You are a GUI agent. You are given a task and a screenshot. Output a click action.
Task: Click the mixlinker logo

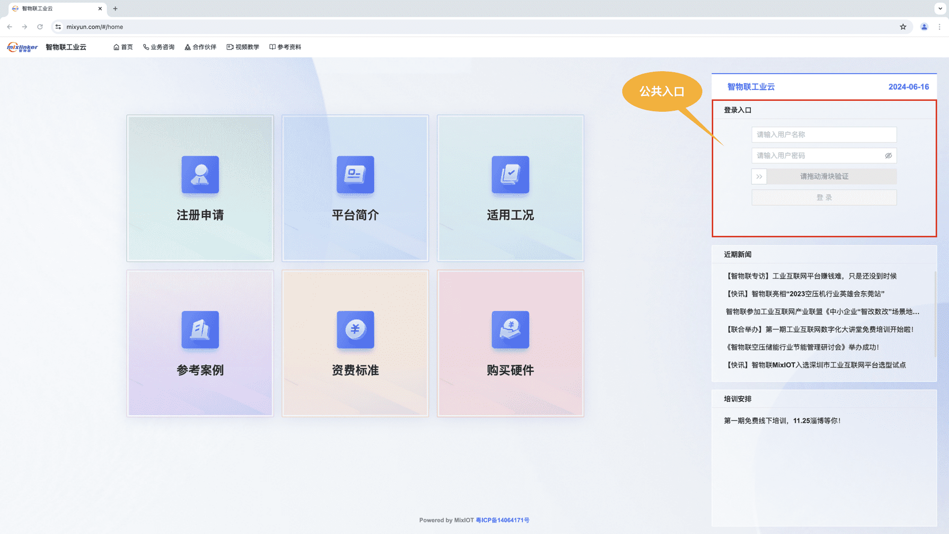(x=22, y=47)
